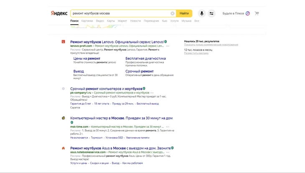This screenshot has height=173, width=305.
Task: Open search settings sliders icon
Action: point(211,13)
